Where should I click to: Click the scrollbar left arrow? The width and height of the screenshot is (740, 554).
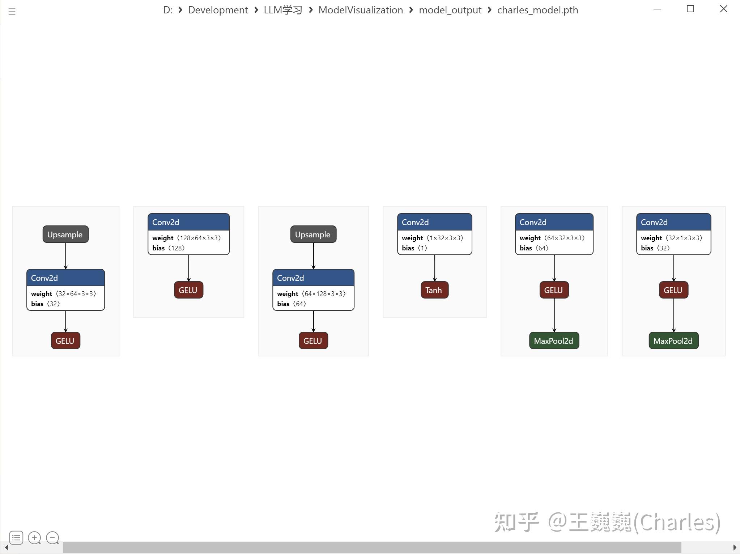(6, 547)
